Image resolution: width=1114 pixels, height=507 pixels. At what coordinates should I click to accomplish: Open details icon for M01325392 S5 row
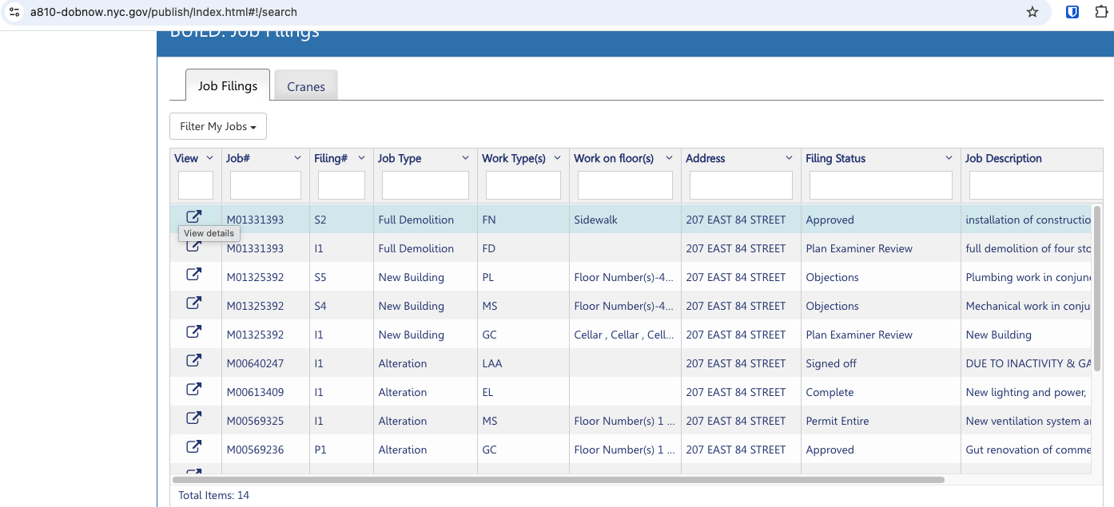tap(194, 275)
